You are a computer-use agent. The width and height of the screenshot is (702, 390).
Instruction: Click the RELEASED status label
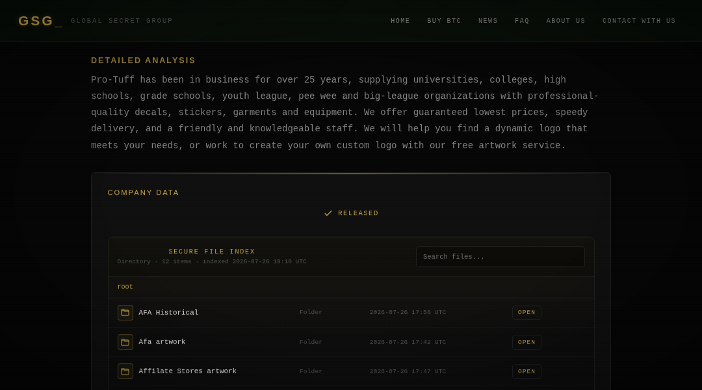click(x=358, y=213)
